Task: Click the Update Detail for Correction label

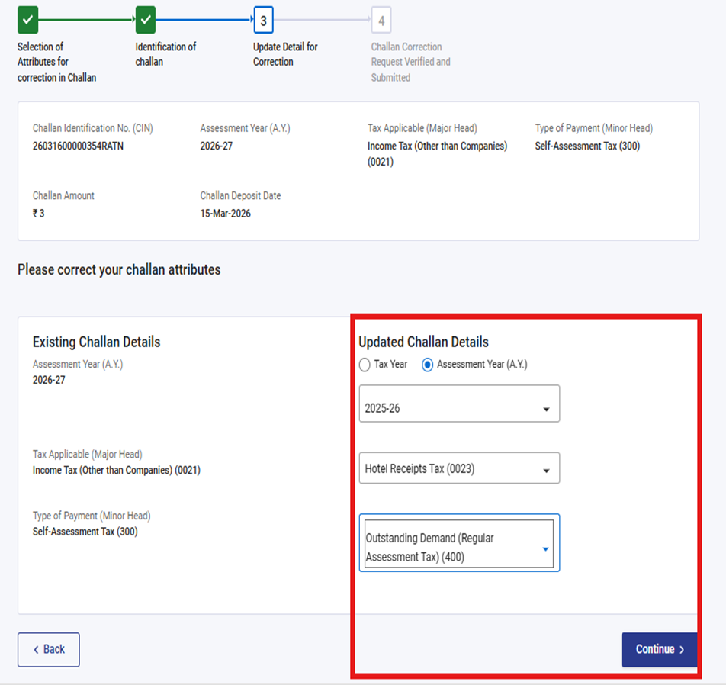Action: (285, 54)
